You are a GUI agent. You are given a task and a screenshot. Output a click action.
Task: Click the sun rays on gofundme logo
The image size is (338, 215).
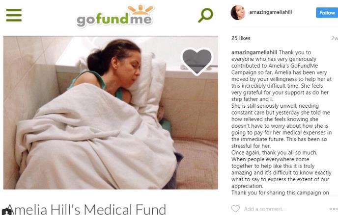(141, 9)
